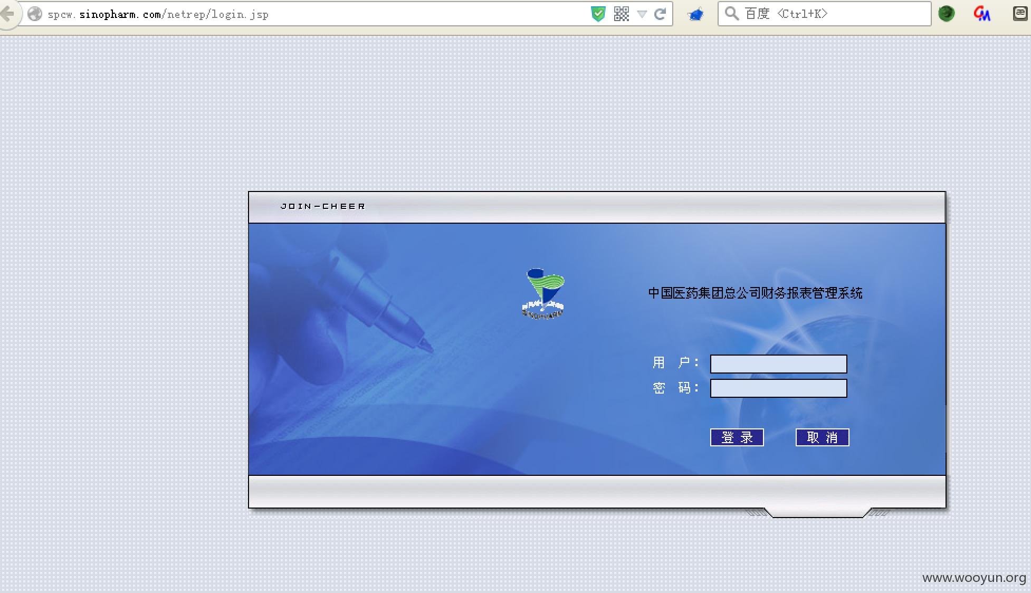Focus the 密码 password input field

pyautogui.click(x=779, y=388)
